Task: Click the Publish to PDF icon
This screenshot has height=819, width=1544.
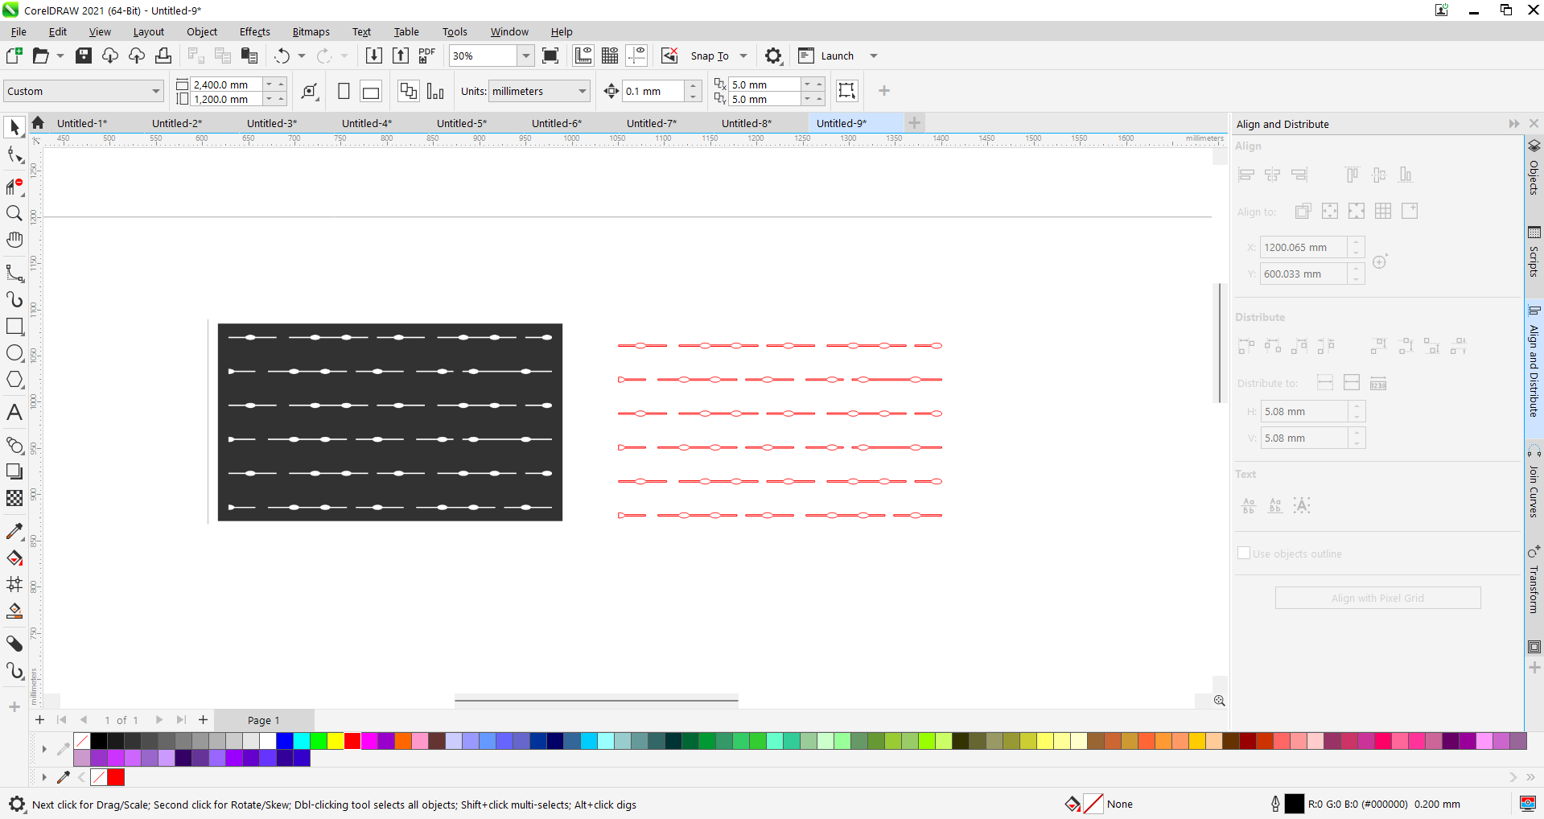Action: [427, 56]
